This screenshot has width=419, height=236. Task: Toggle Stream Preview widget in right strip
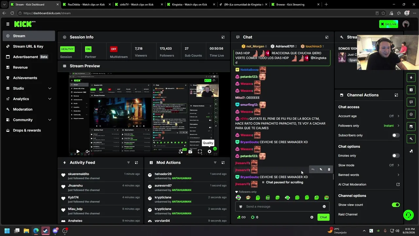(411, 114)
